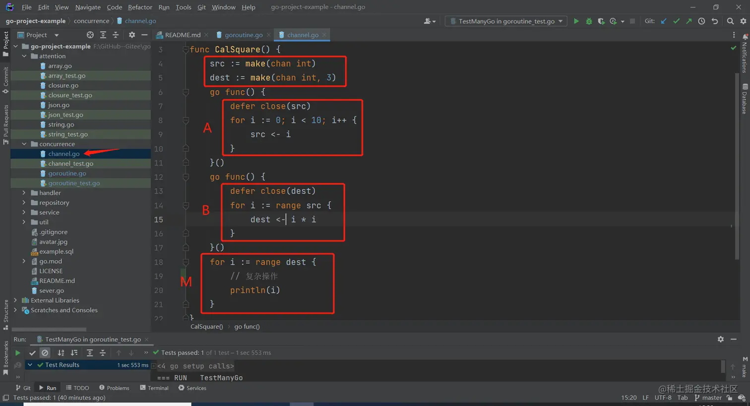Rerun tests with the Run panel play icon
The height and width of the screenshot is (406, 750).
click(x=18, y=353)
